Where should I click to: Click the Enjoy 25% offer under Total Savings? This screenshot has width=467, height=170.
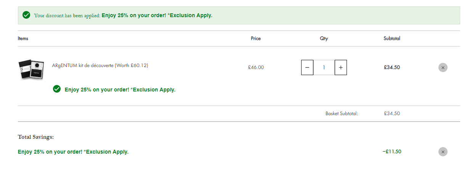pos(73,152)
